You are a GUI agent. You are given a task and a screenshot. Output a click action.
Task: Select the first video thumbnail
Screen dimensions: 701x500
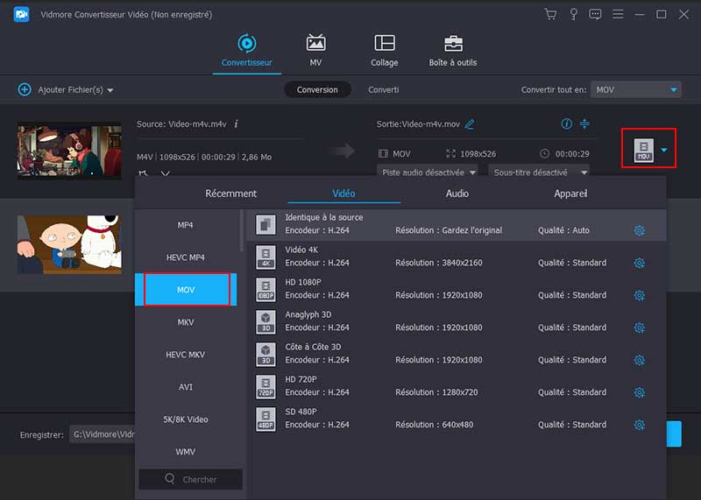69,151
